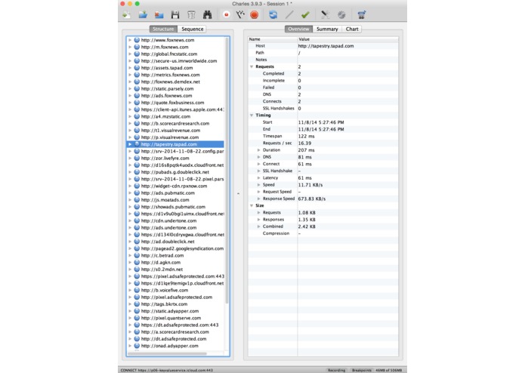
Task: Select http://metrics.foxnews.com in the tree
Action: pyautogui.click(x=170, y=75)
